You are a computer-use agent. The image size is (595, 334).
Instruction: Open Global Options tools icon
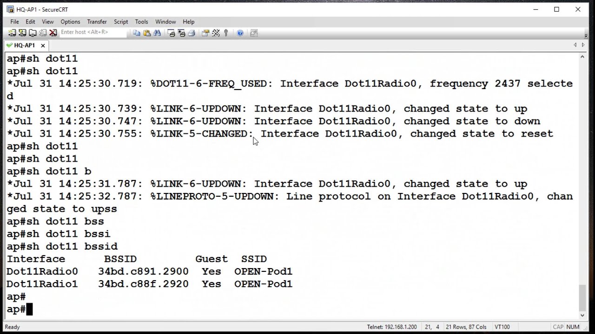coord(216,33)
